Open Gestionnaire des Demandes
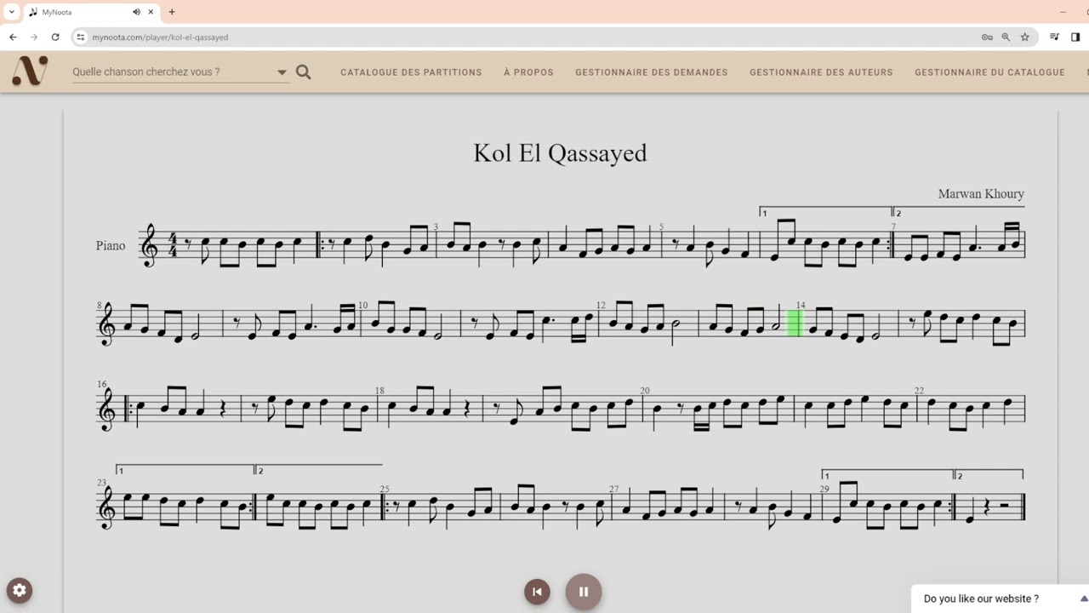This screenshot has width=1089, height=613. click(x=652, y=72)
